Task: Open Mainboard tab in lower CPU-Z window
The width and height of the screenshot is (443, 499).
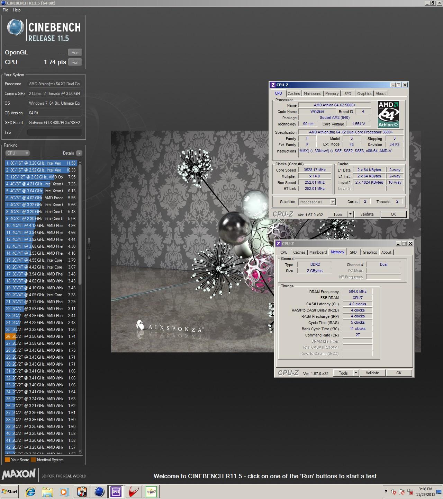Action: pos(318,252)
